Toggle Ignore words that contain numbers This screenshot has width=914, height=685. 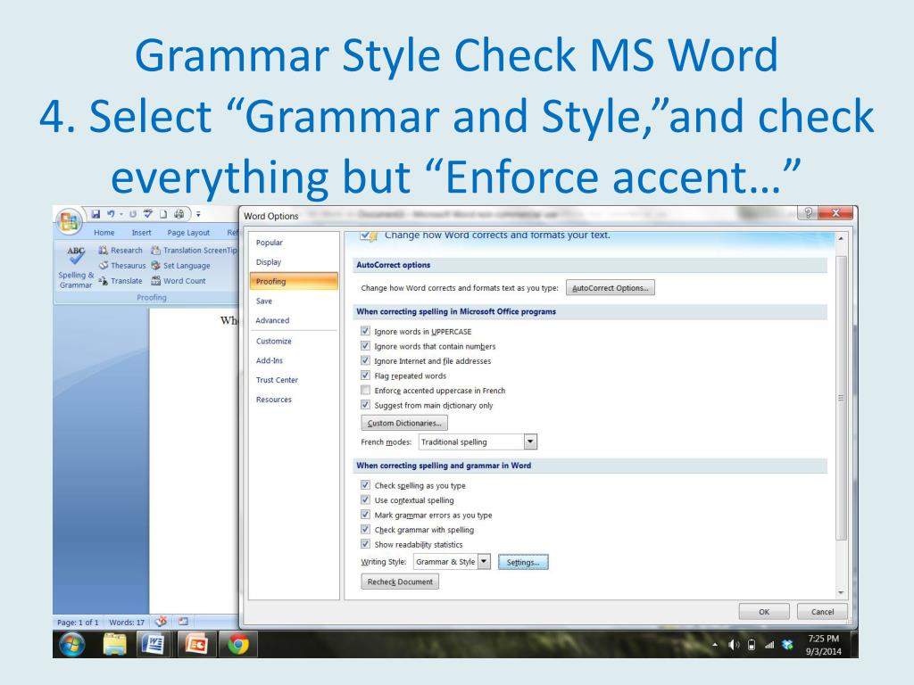365,345
